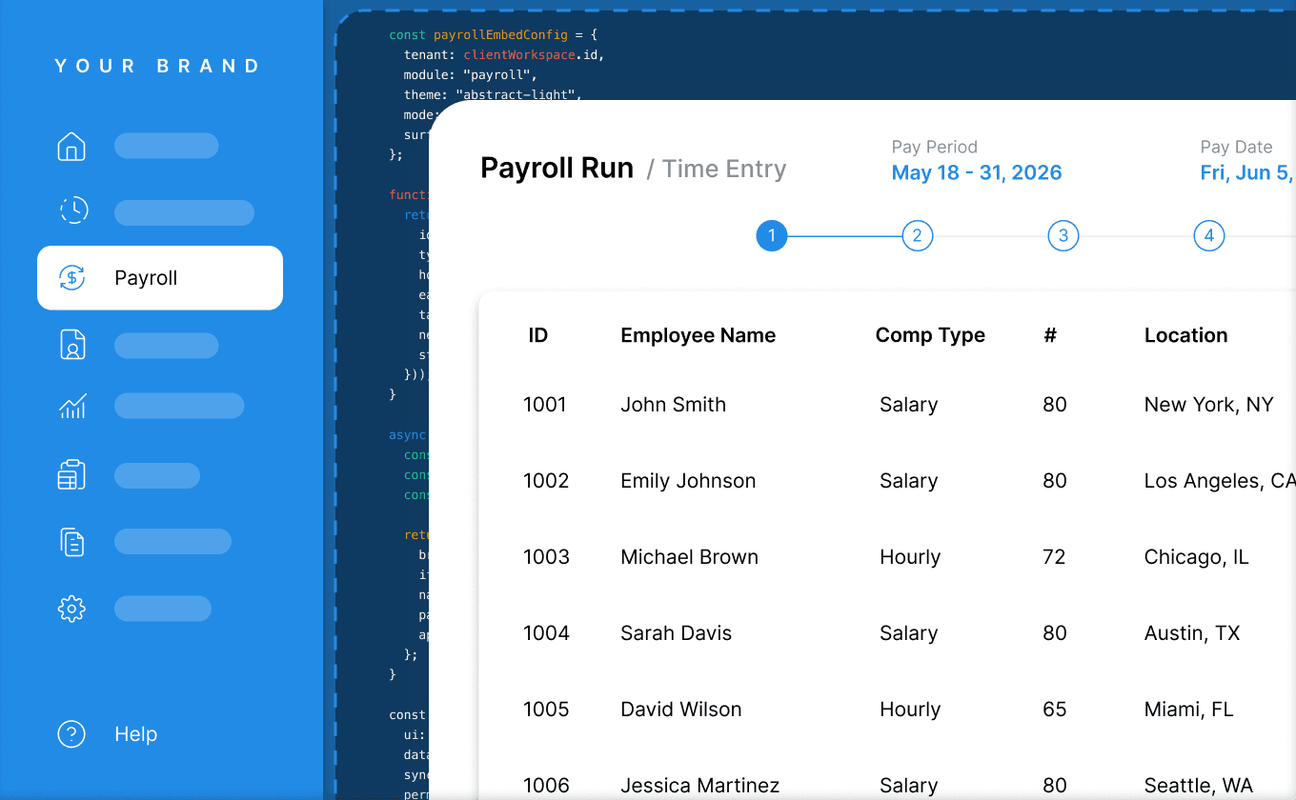This screenshot has width=1296, height=800.
Task: Click the bank building icon in the sidebar
Action: (71, 474)
